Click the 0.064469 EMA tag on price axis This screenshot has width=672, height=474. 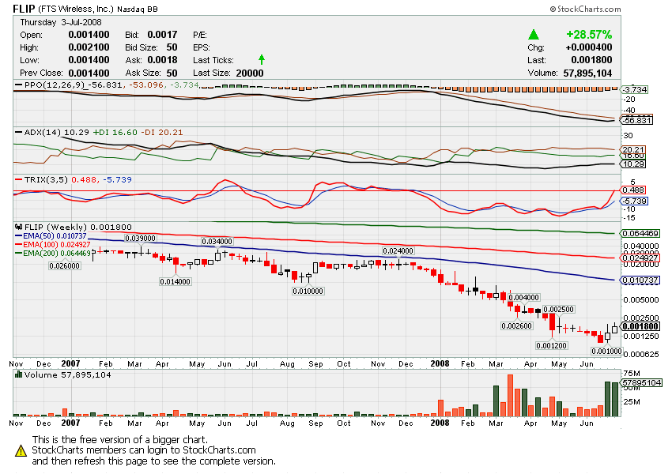coord(640,233)
